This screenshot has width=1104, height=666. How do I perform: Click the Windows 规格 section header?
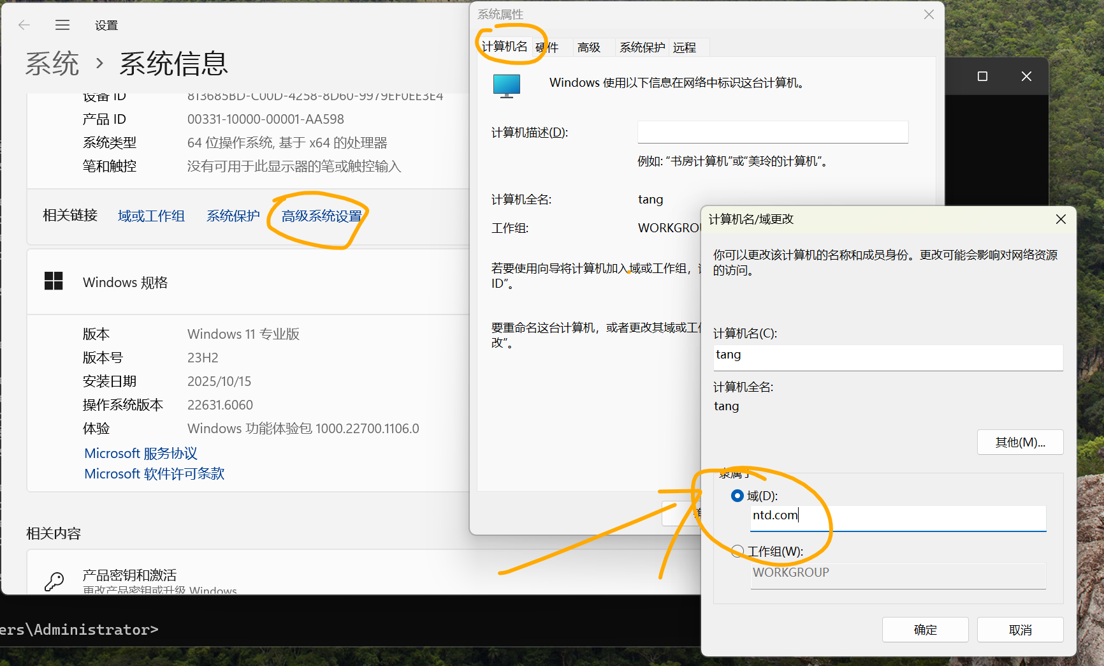tap(249, 282)
